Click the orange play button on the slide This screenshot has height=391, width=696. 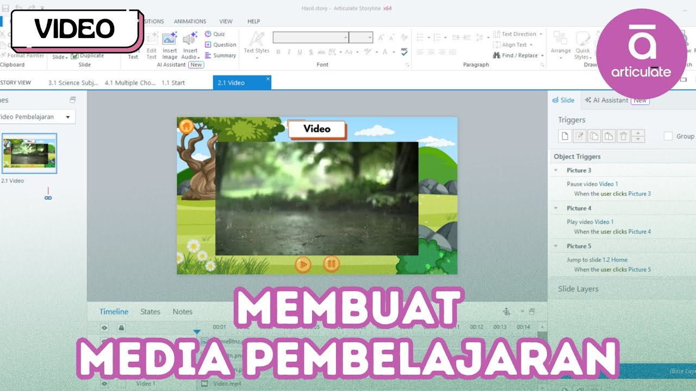pos(303,264)
